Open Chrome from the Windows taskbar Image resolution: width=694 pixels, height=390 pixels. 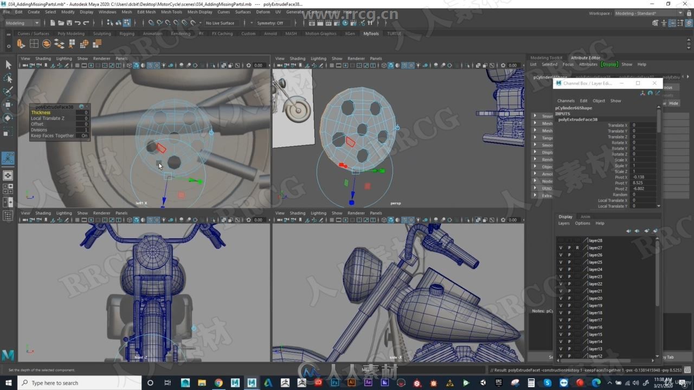[x=218, y=383]
